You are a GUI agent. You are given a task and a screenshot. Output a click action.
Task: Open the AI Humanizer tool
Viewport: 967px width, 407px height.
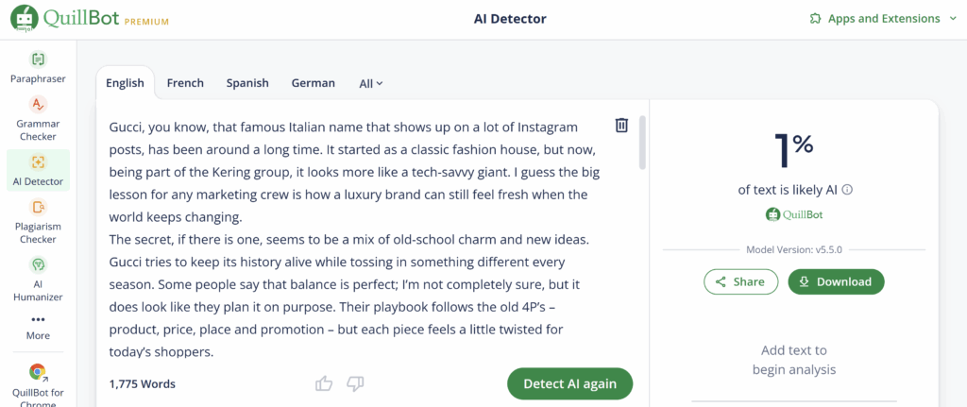click(38, 280)
